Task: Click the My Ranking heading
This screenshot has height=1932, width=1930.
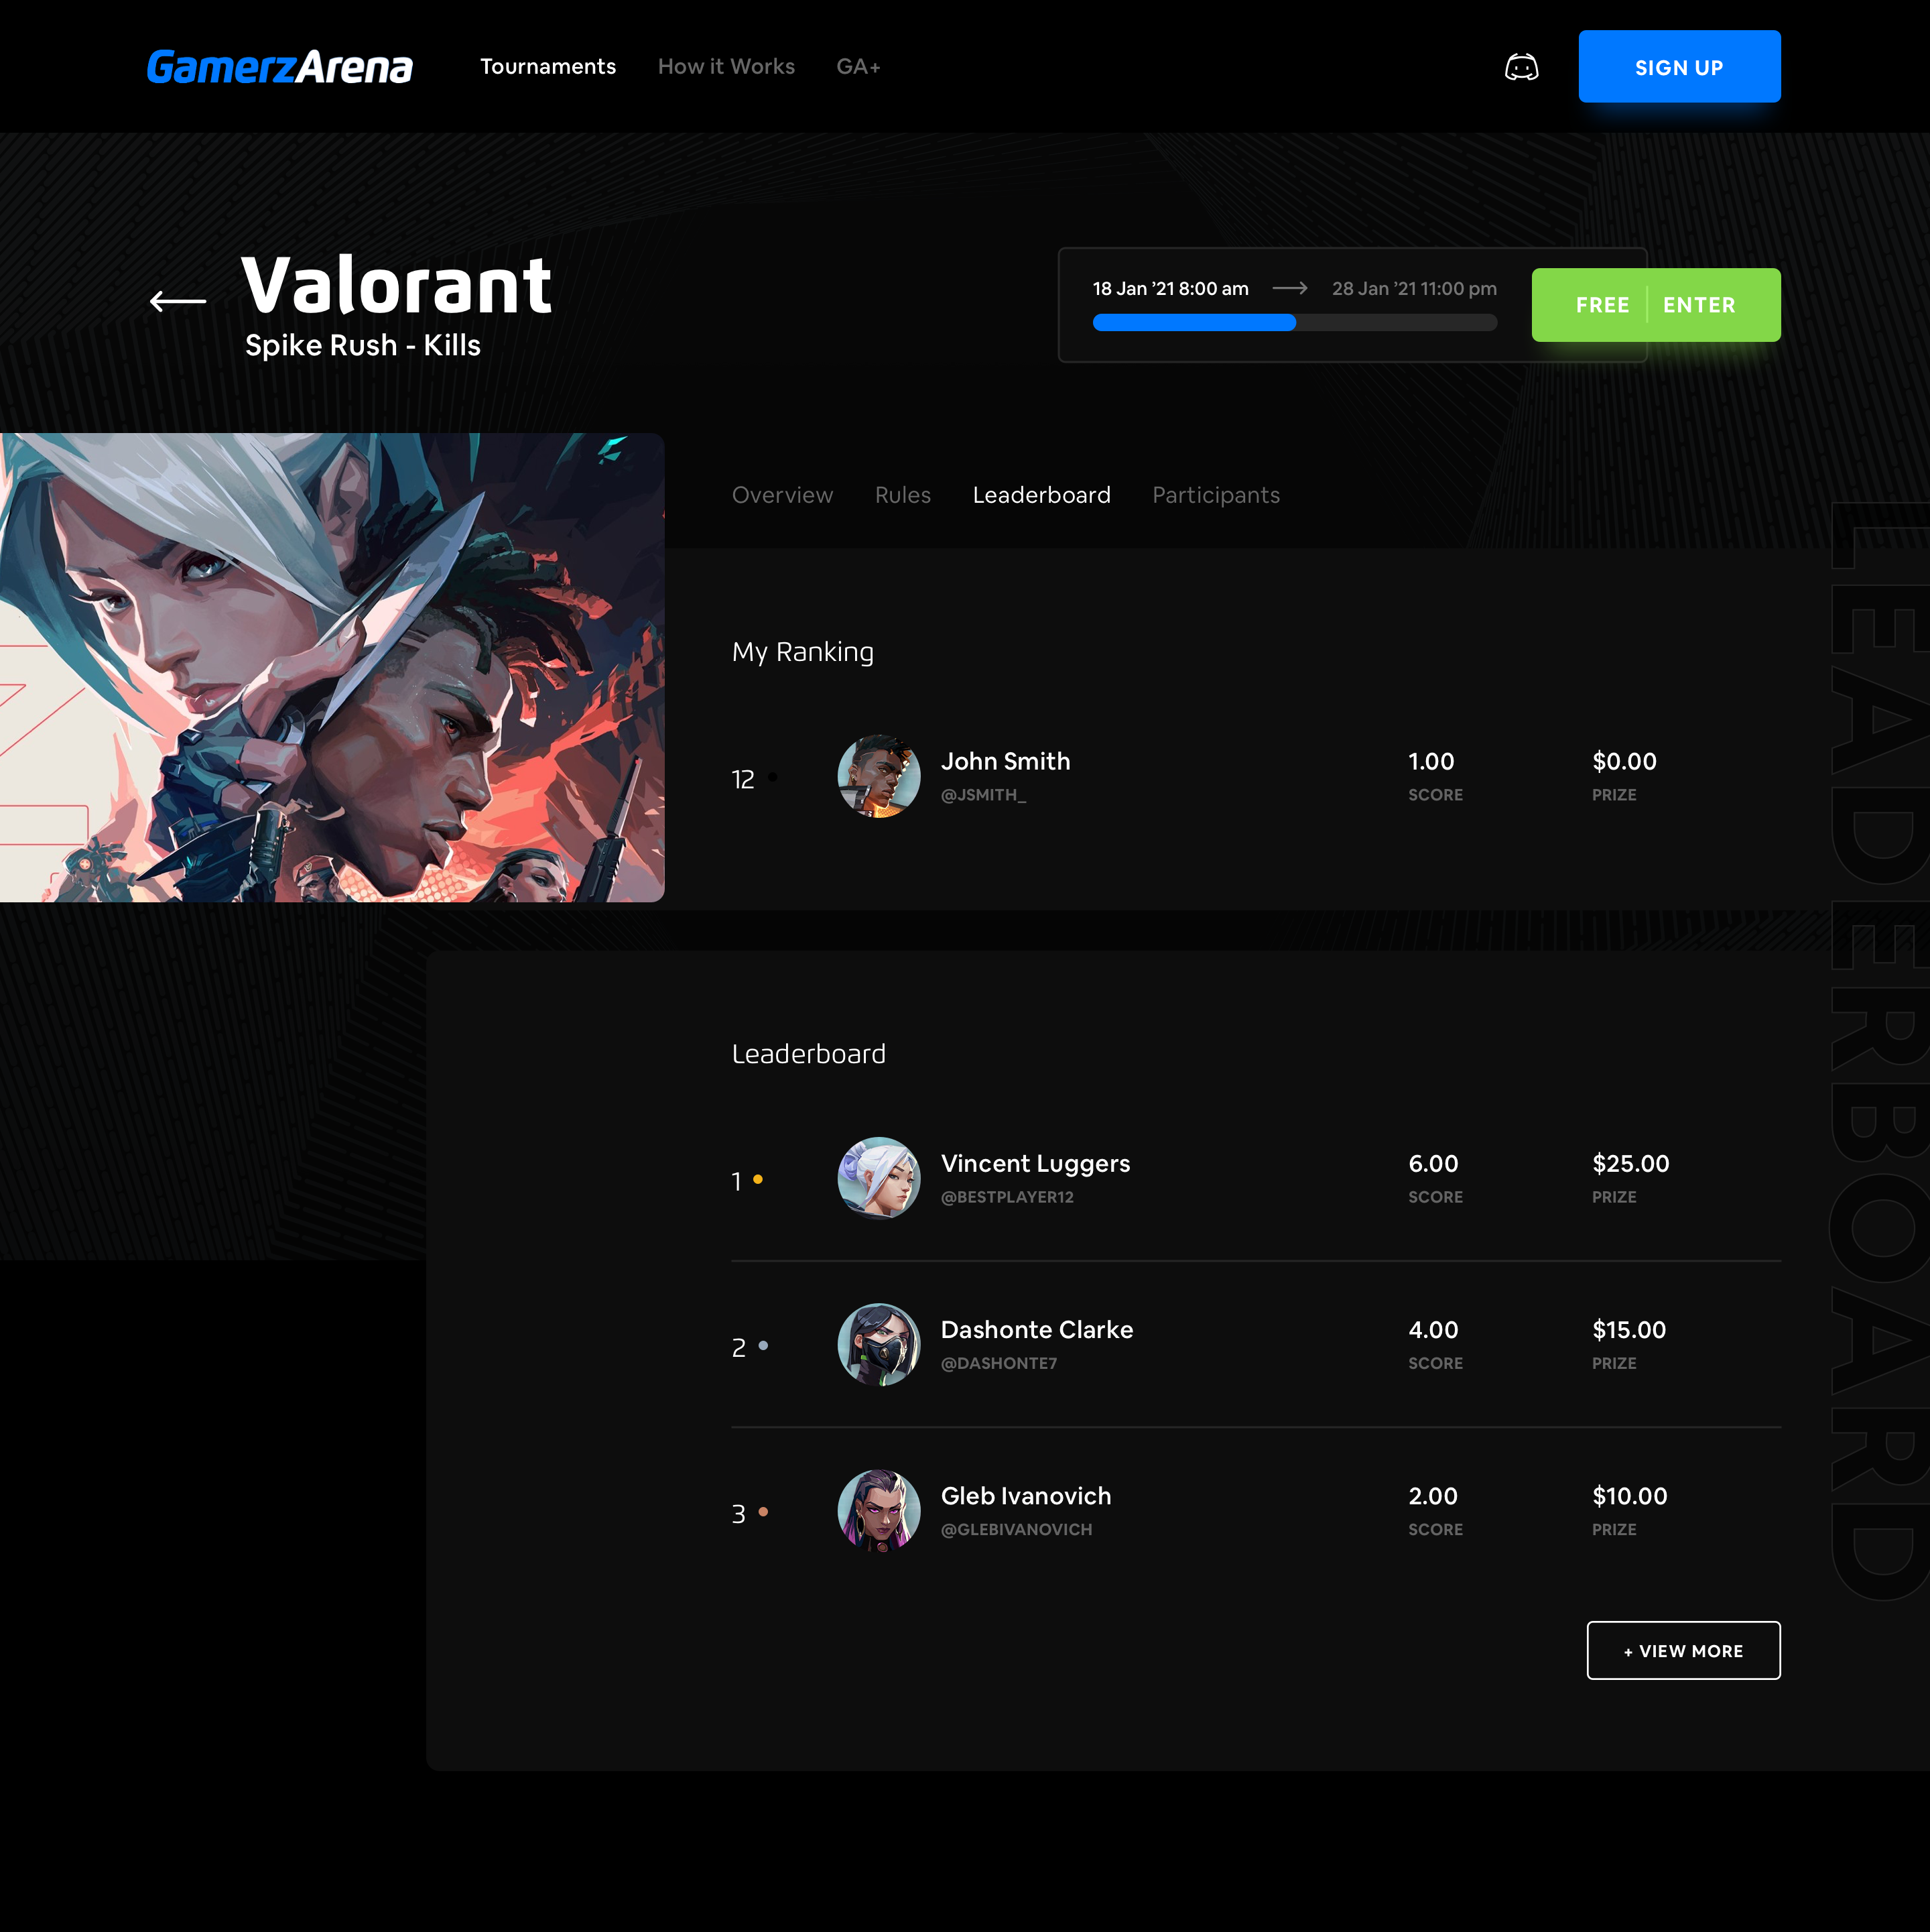Action: pos(803,652)
